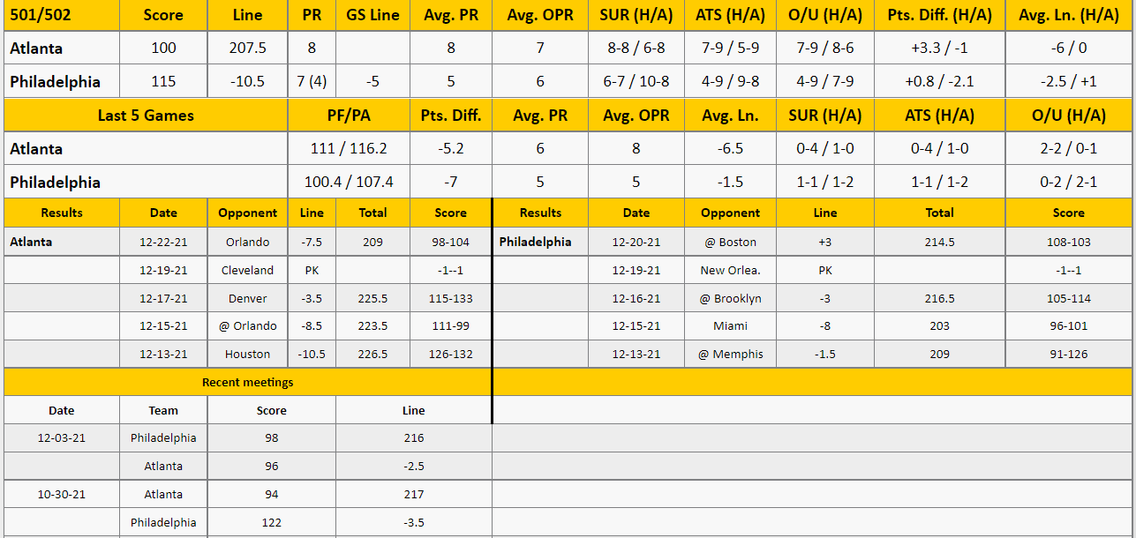
Task: Click Atlanta's 207.5 line value
Action: 248,49
